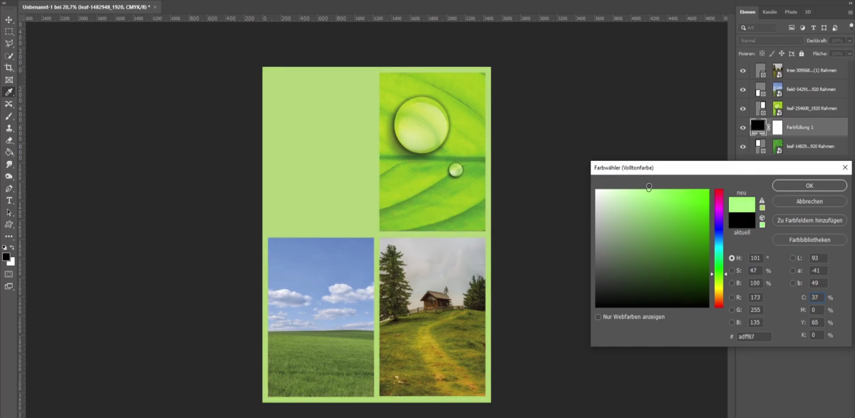Screen dimensions: 855x418
Task: Click the lock all layers icon
Action: (802, 53)
